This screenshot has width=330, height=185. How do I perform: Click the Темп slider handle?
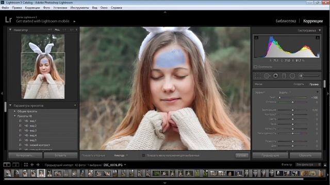tap(279, 98)
